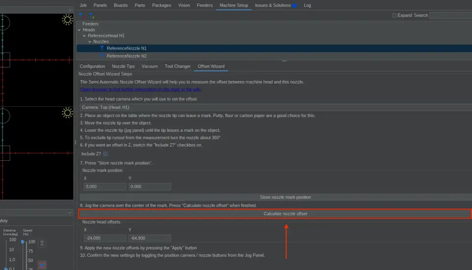The width and height of the screenshot is (472, 270).
Task: Click the Speed percentage slider handle
Action: coord(23,242)
